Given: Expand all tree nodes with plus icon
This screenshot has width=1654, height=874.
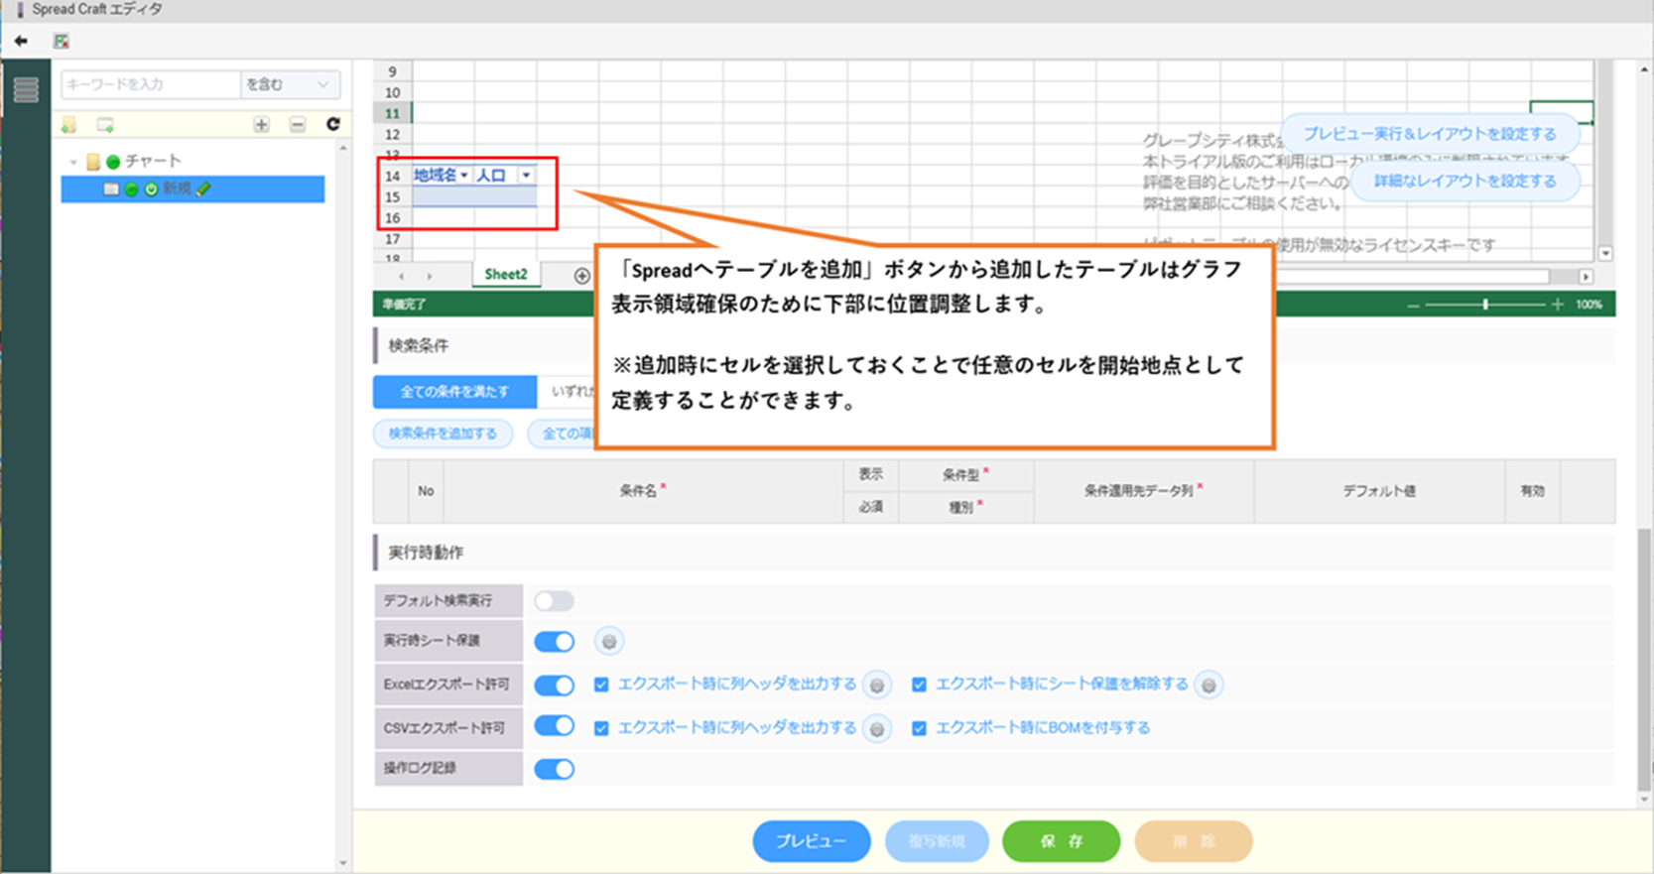Looking at the screenshot, I should pos(261,125).
